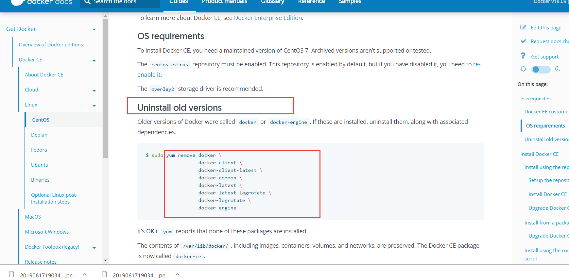
Task: Open Docker Enterprise Edition link
Action: (x=268, y=18)
